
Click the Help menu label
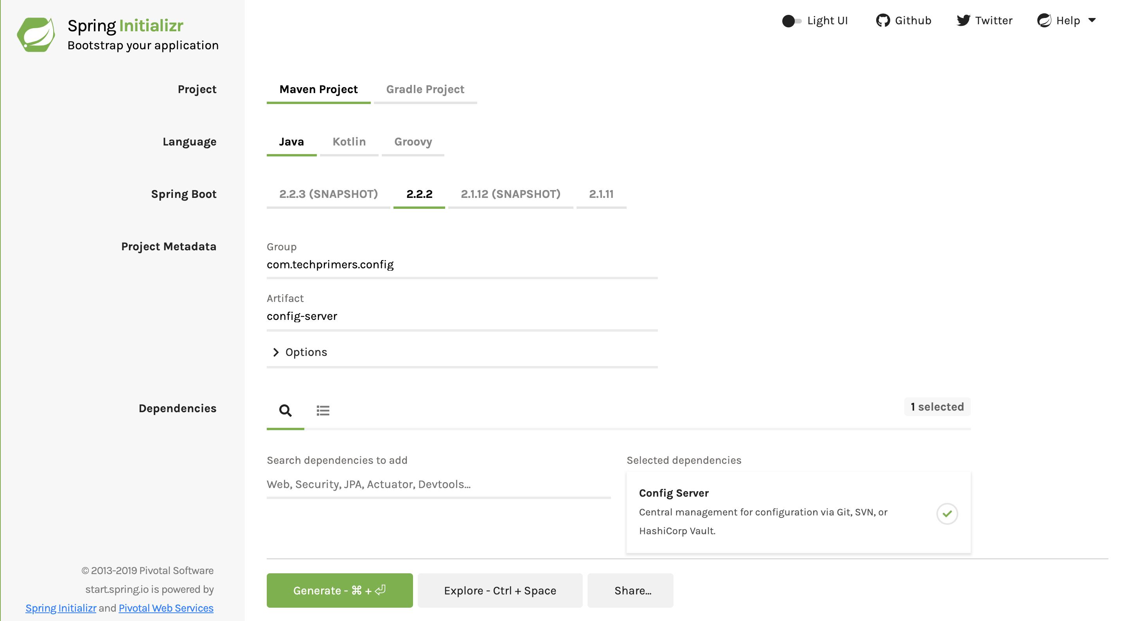[1068, 20]
